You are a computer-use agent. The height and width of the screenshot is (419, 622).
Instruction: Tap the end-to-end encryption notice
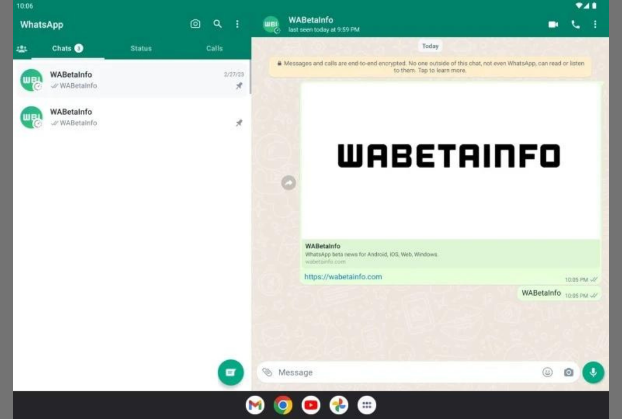[x=430, y=66]
